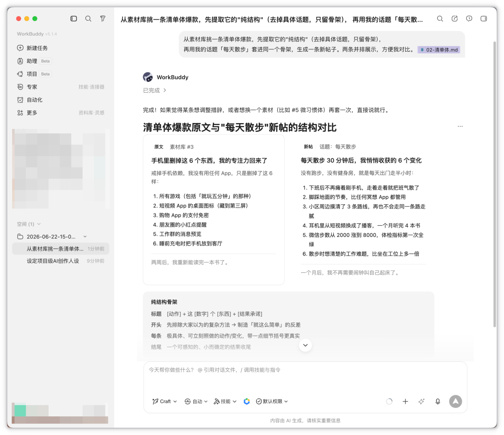
Task: Open the 默认权限 permissions dropdown
Action: point(272,401)
